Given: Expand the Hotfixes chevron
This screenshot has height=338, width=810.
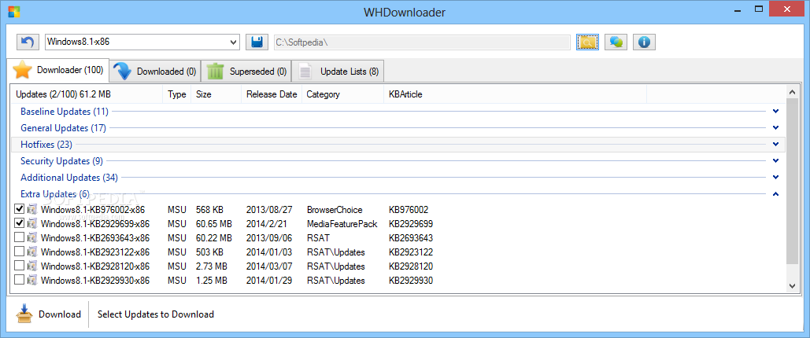Looking at the screenshot, I should pyautogui.click(x=775, y=144).
